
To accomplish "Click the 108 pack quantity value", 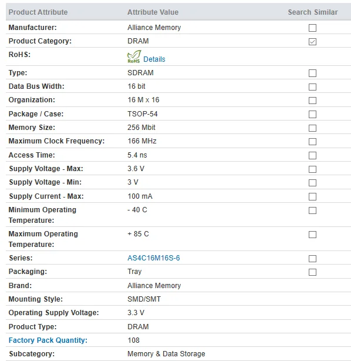I will 133,340.
